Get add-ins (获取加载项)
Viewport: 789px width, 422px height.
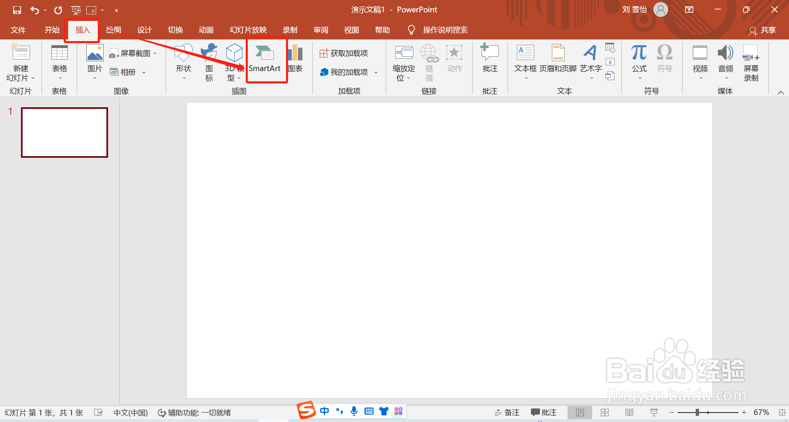point(344,53)
